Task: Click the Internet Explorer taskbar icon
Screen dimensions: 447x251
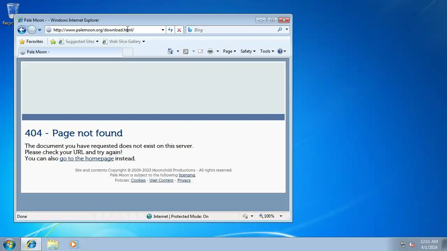Action: click(x=31, y=244)
